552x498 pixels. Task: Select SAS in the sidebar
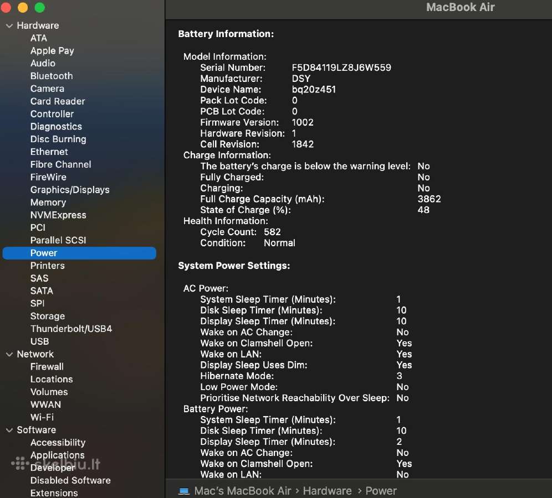pos(39,278)
